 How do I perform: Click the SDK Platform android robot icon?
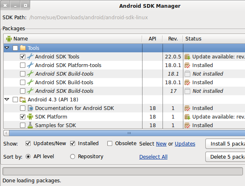tap(30, 117)
